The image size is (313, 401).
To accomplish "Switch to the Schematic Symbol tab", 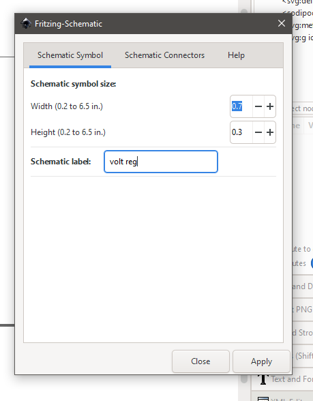I will point(70,55).
